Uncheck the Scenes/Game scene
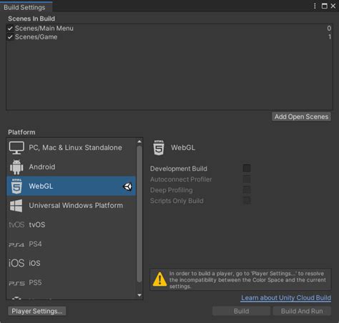The image size is (339, 323). [10, 37]
